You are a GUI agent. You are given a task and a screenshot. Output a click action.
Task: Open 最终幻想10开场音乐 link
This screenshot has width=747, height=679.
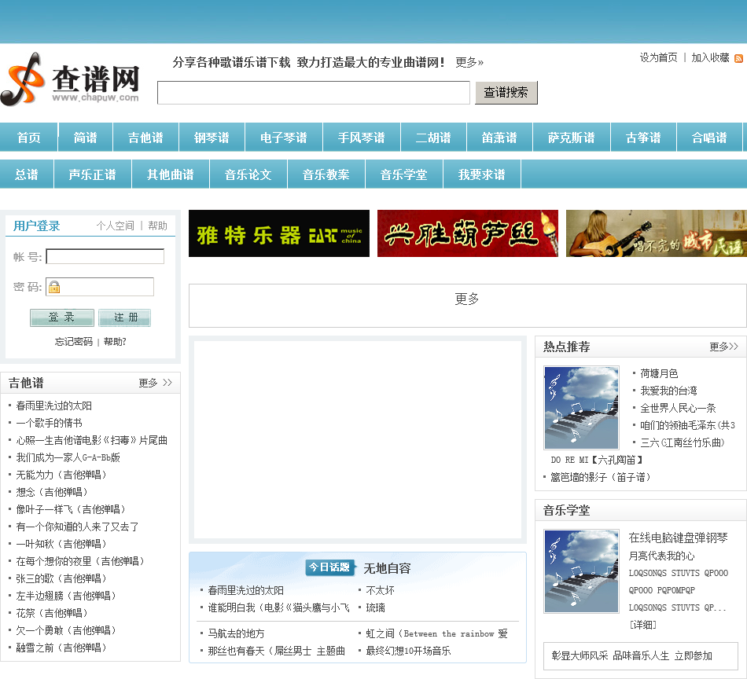click(x=408, y=651)
